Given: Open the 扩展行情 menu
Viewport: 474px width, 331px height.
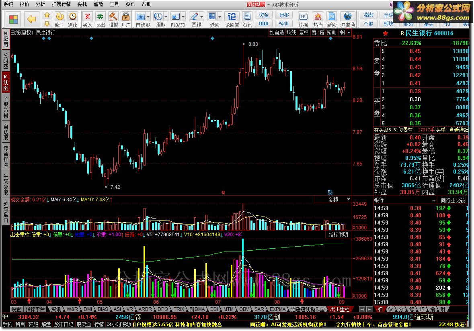Looking at the screenshot, I should [61, 4].
